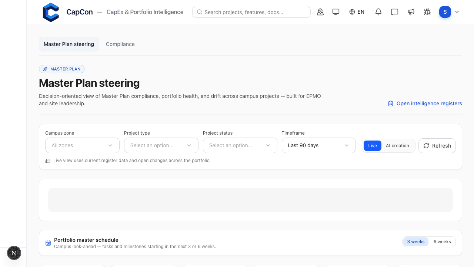Viewport: 474px width, 267px height.
Task: Click CapEx & Portfolio Intelligence subtitle
Action: [x=145, y=12]
